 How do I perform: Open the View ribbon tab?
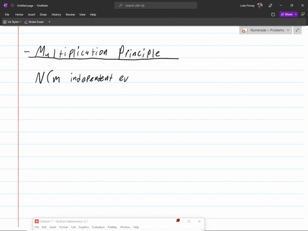[82, 15]
